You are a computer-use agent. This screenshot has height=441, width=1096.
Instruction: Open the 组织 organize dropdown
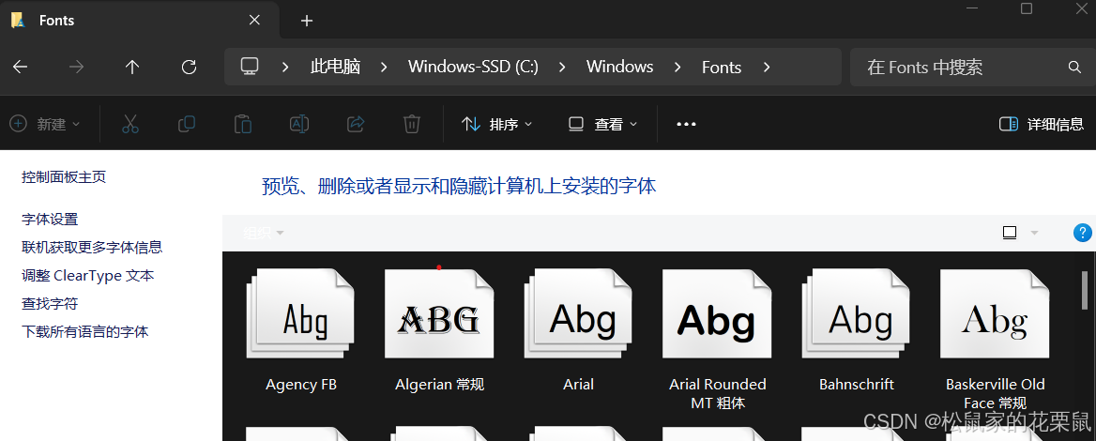pyautogui.click(x=264, y=233)
